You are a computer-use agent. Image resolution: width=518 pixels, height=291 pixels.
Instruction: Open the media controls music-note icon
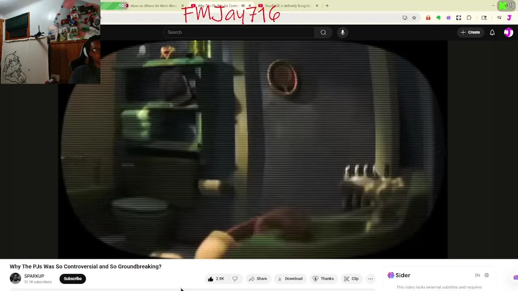[x=499, y=18]
